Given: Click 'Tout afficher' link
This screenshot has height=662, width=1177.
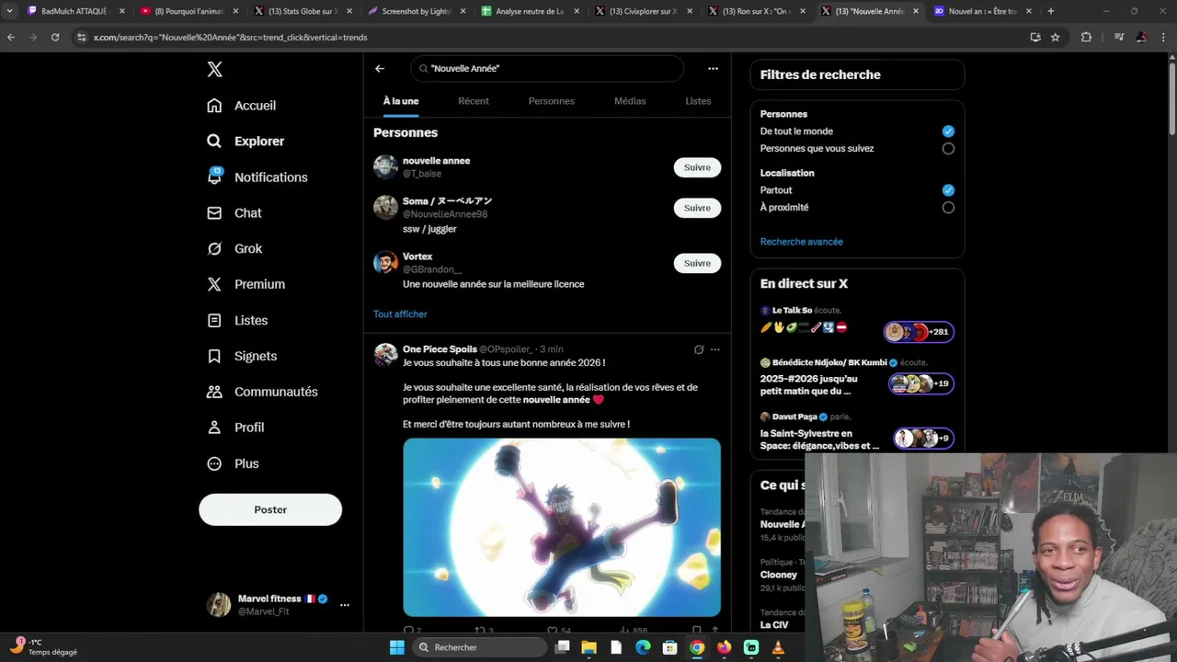Looking at the screenshot, I should pos(400,314).
